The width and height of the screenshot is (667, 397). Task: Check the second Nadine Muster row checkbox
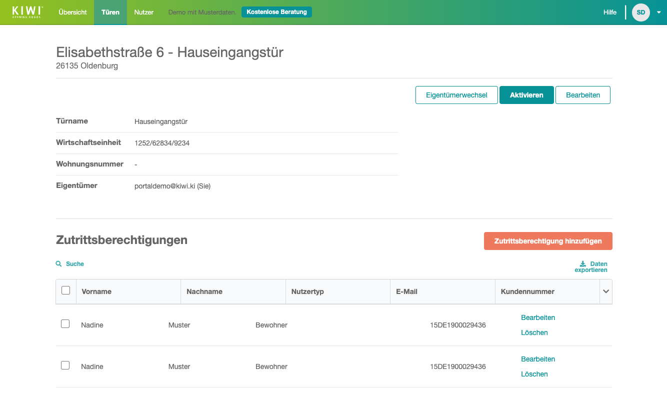[65, 365]
